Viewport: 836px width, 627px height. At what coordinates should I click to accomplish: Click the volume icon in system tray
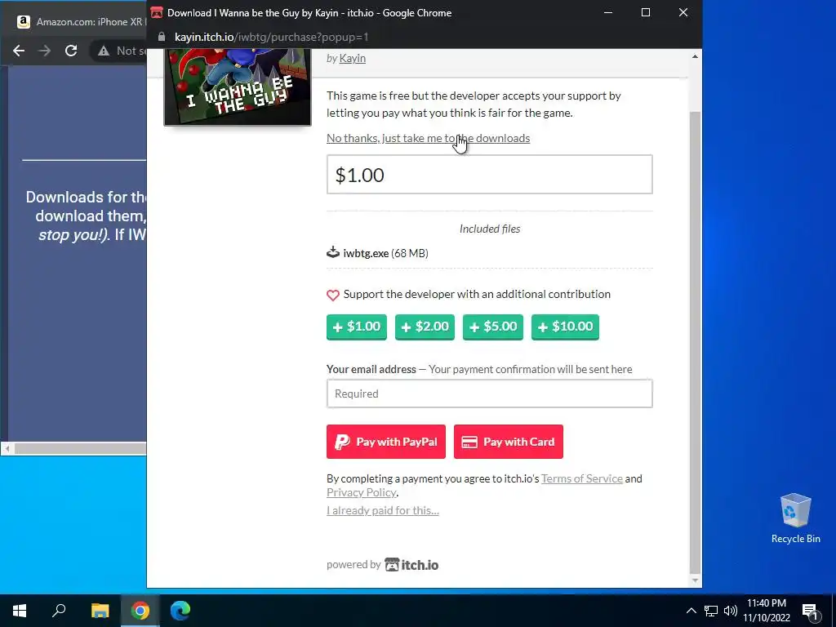coord(731,611)
